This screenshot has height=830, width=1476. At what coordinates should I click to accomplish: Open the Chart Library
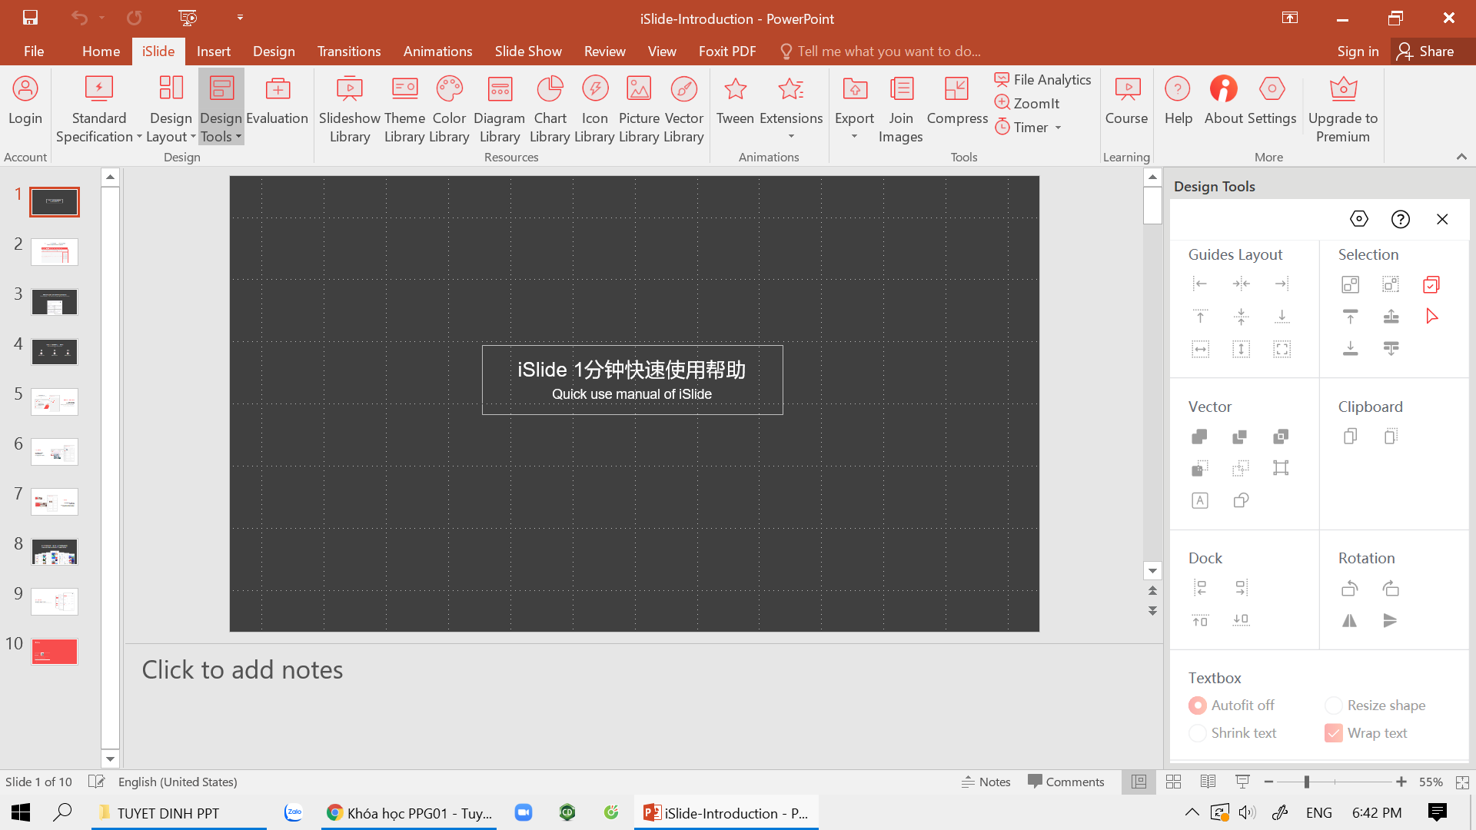click(550, 109)
